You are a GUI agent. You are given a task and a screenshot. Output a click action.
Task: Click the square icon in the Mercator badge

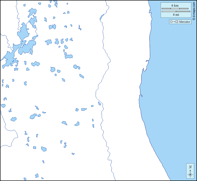pos(177,22)
